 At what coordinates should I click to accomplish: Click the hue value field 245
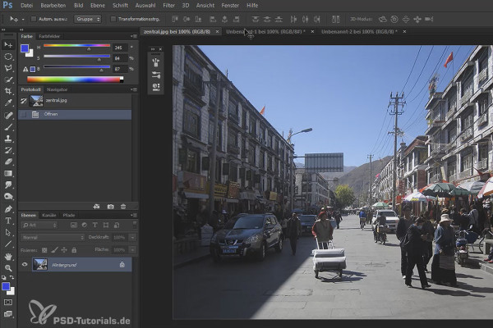[120, 48]
